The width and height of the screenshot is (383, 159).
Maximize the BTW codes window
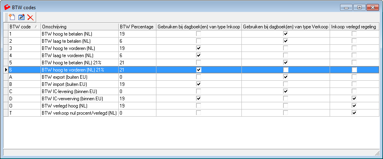coord(359,8)
